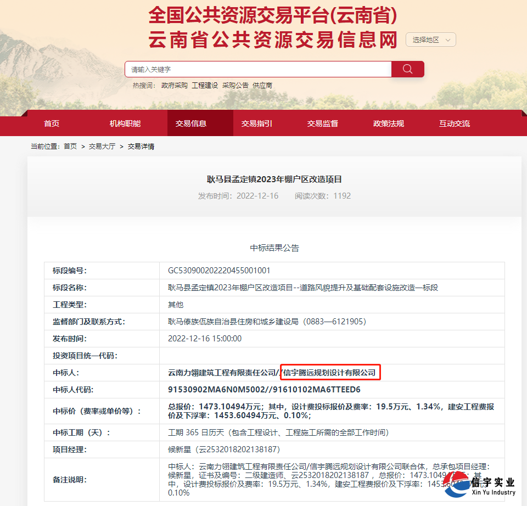The image size is (527, 506).
Task: Click the search magnifying glass icon
Action: [x=407, y=69]
